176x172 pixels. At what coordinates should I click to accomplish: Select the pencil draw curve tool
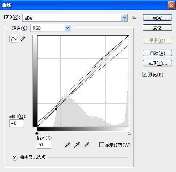[23, 39]
